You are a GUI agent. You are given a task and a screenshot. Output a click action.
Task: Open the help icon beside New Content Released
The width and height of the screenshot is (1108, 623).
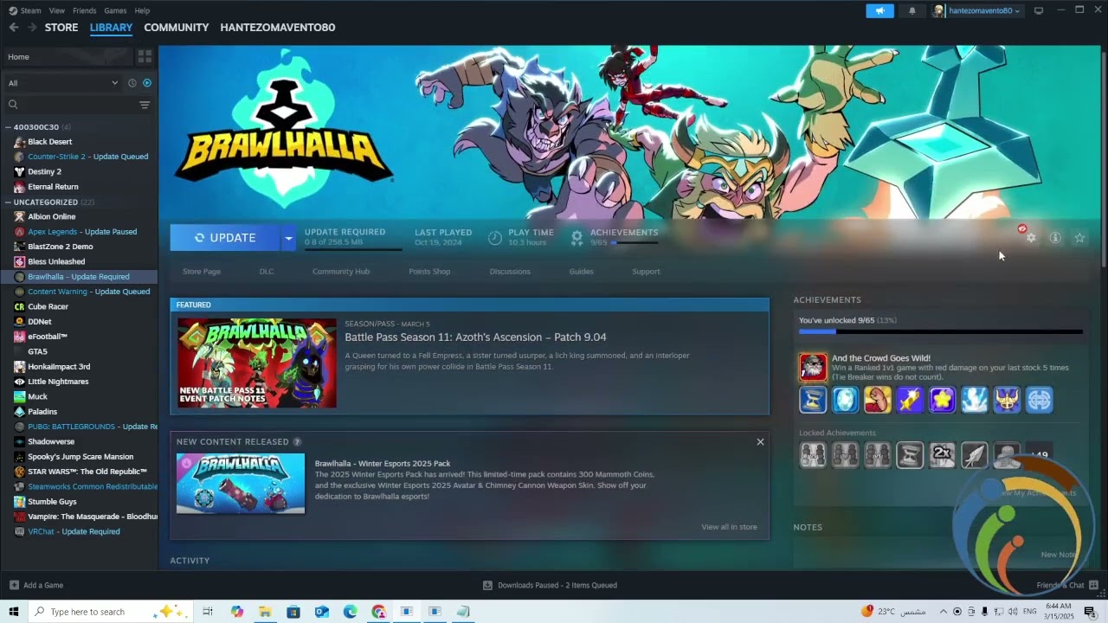(297, 442)
